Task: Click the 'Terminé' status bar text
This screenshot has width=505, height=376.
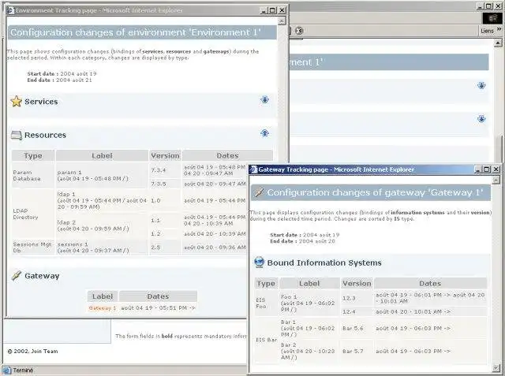Action: (23, 370)
